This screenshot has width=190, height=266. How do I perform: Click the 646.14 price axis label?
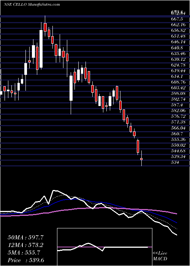tap(178, 42)
